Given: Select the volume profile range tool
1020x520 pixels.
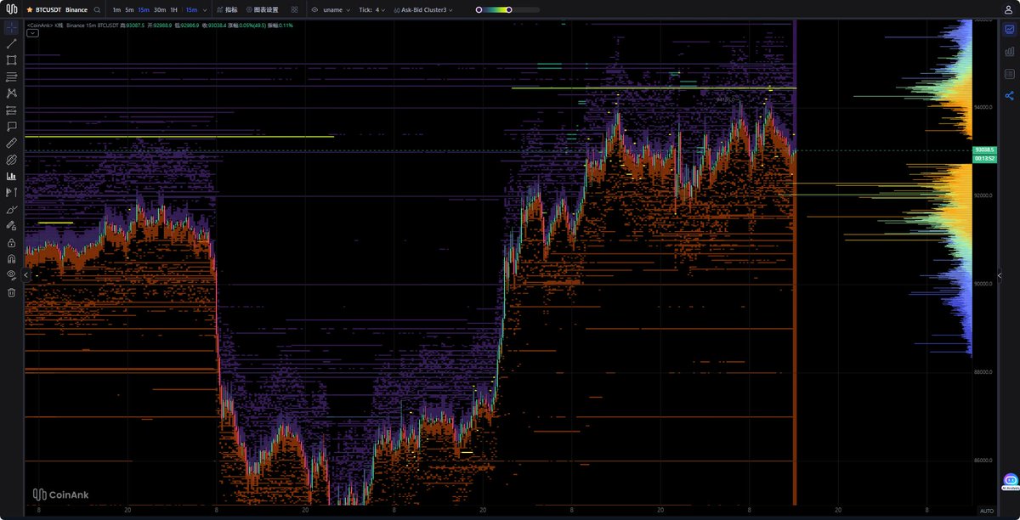Looking at the screenshot, I should [12, 193].
